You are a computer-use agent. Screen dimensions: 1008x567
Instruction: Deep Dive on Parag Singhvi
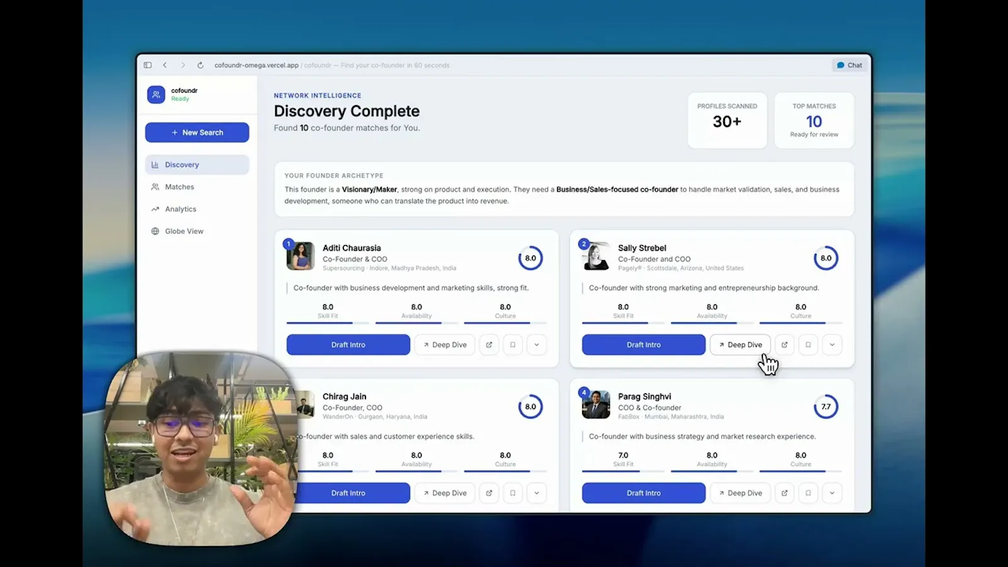(740, 493)
